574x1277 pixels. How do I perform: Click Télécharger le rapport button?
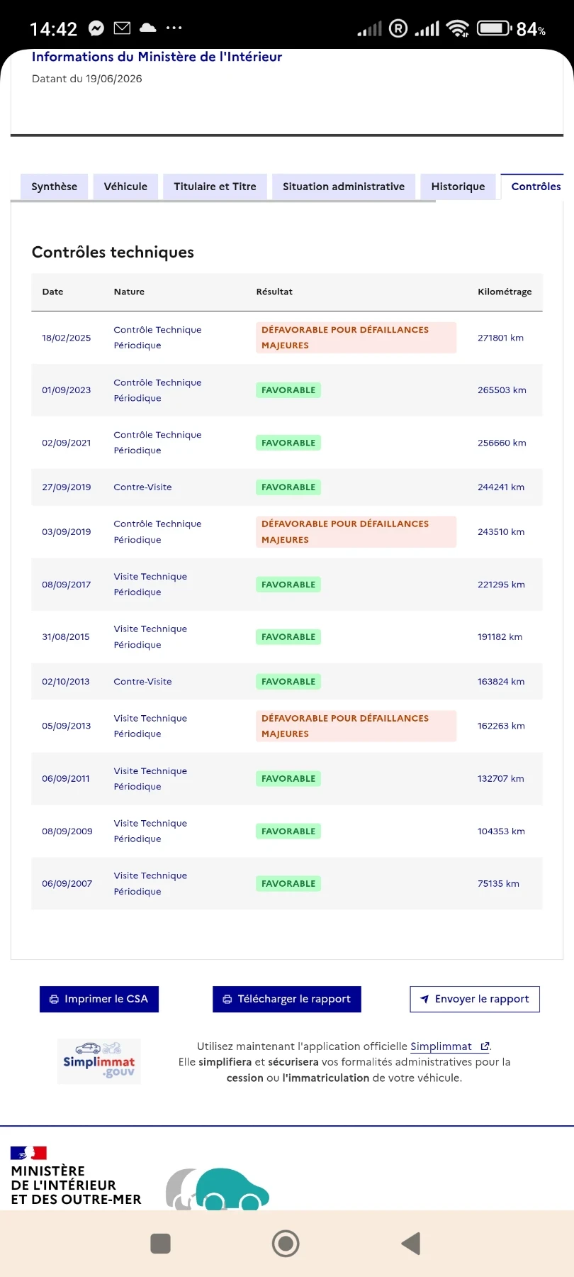pyautogui.click(x=287, y=999)
